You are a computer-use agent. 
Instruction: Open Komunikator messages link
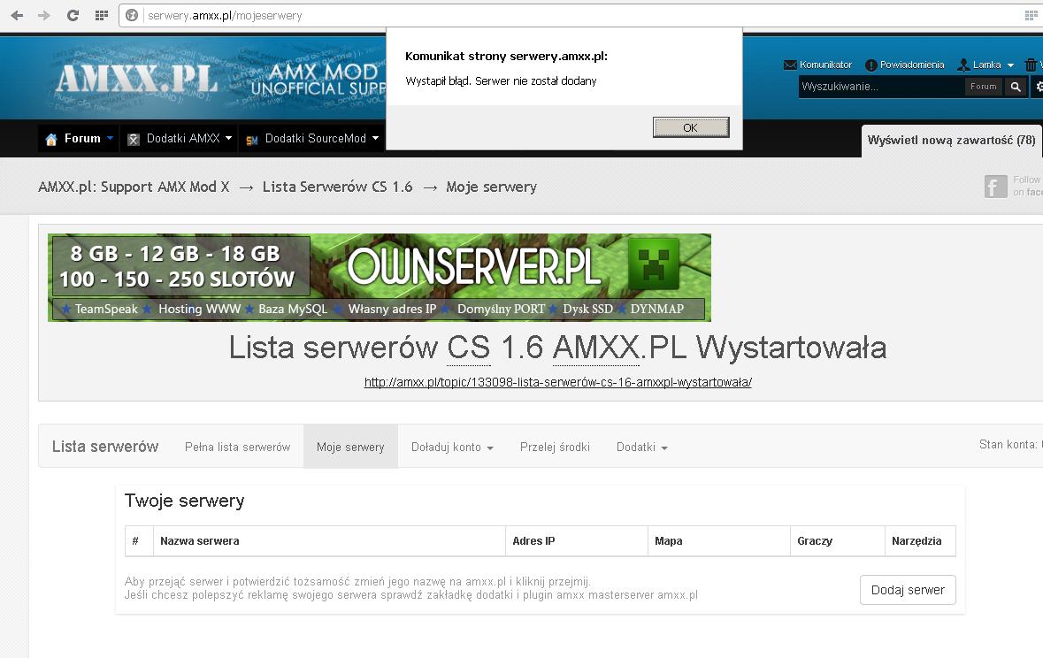tap(825, 65)
